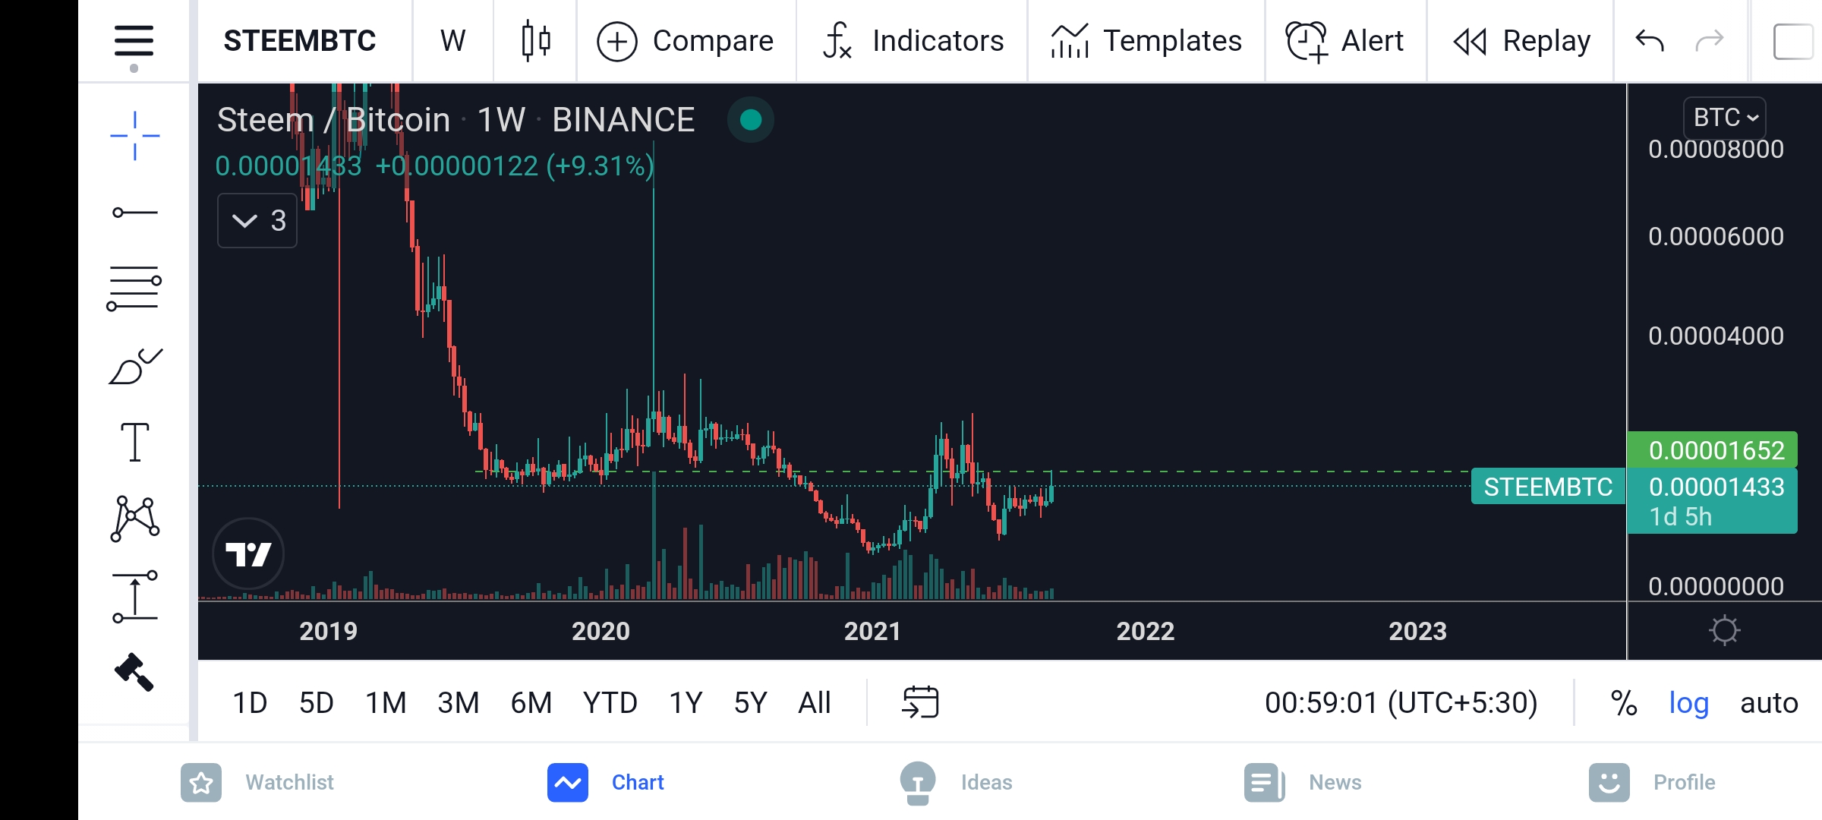The width and height of the screenshot is (1822, 820).
Task: Open the Ideas tab
Action: [957, 782]
